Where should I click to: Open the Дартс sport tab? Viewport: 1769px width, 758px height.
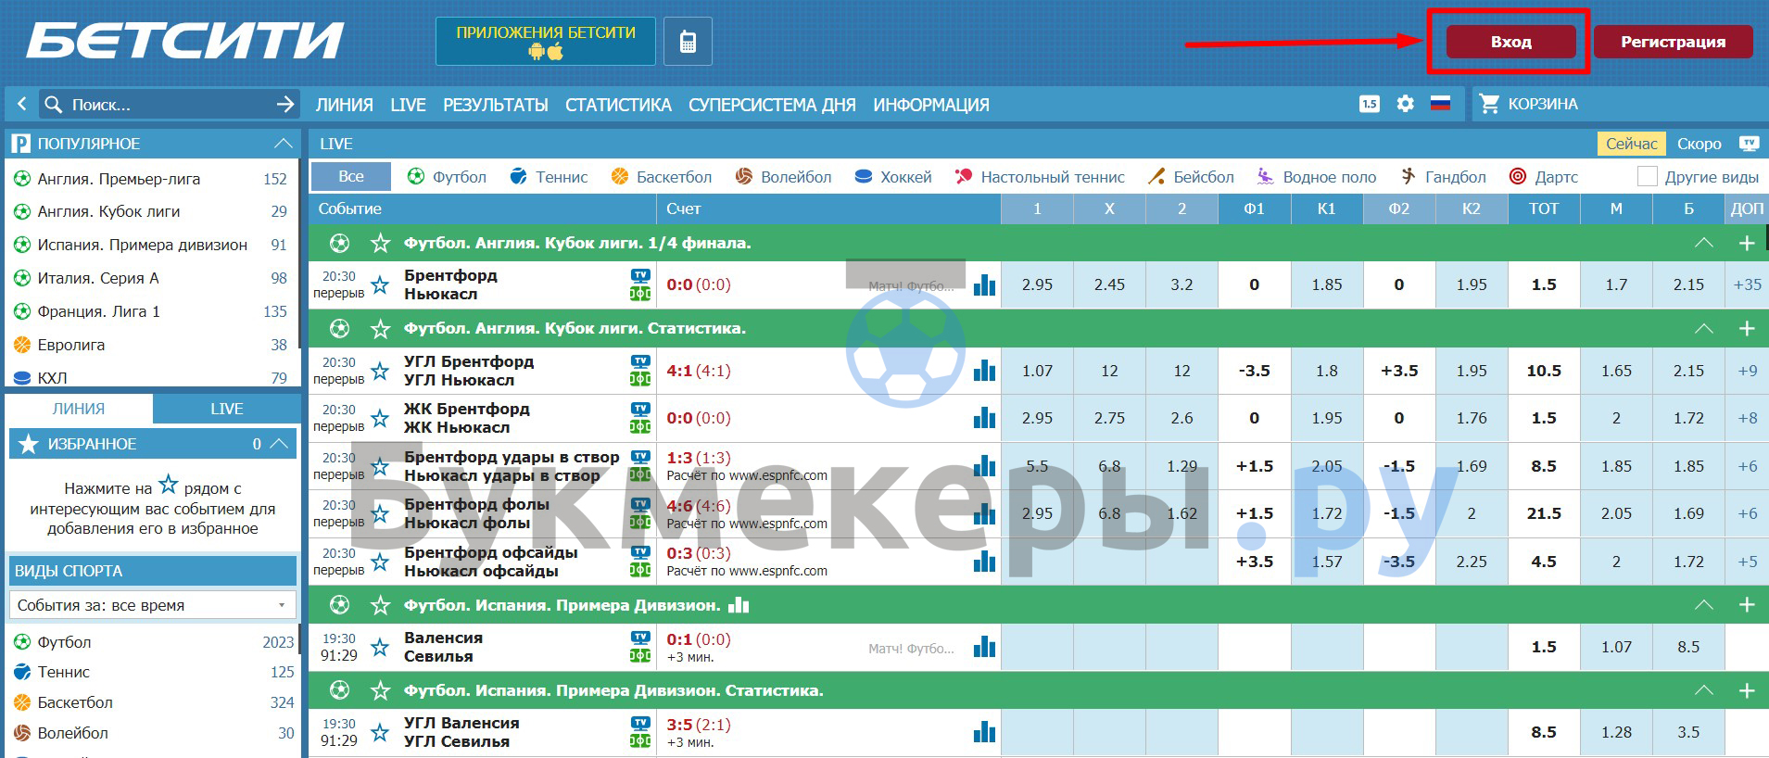click(x=1543, y=176)
